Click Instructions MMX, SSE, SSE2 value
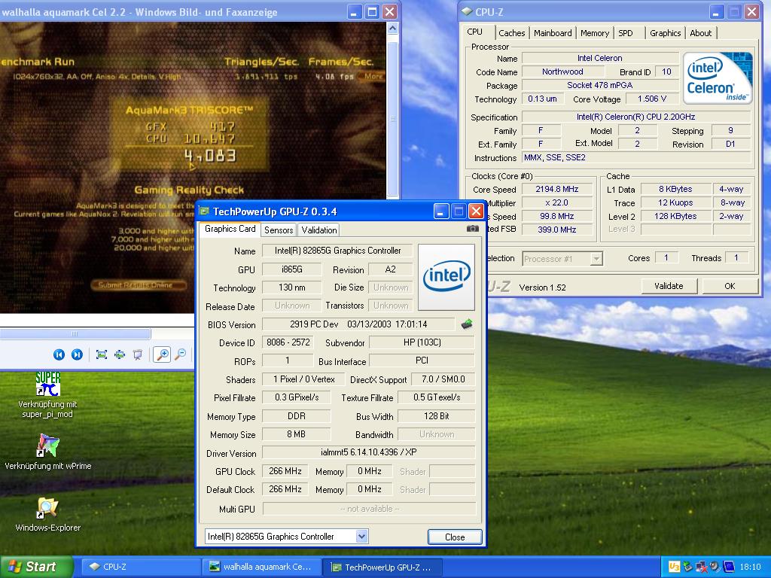 pyautogui.click(x=635, y=158)
